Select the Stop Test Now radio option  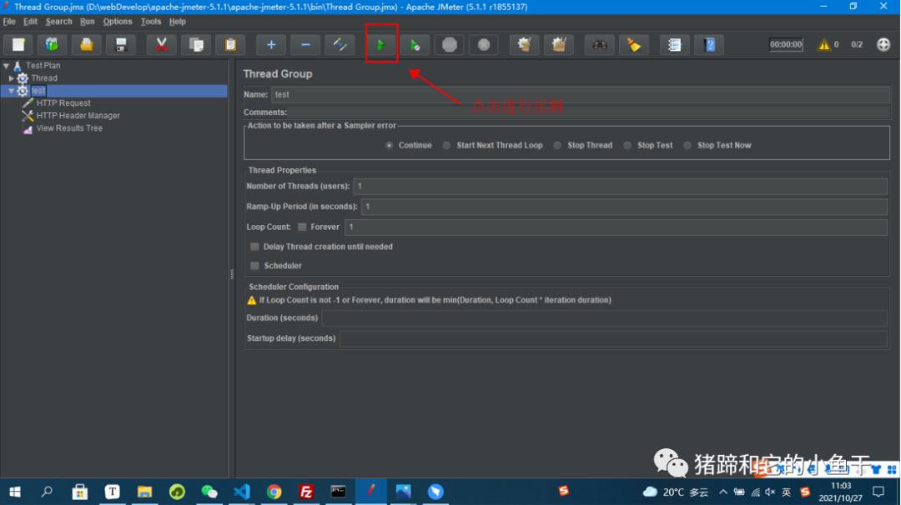pos(687,145)
